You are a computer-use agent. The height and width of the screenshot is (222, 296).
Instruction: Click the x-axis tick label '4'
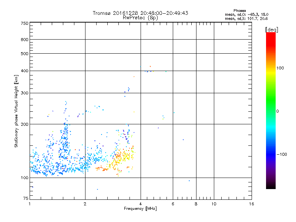click(141, 204)
